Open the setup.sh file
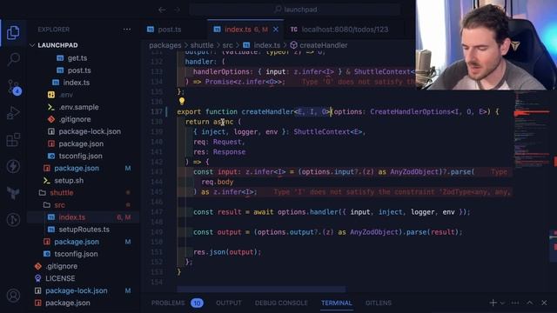This screenshot has width=557, height=313. 69,180
